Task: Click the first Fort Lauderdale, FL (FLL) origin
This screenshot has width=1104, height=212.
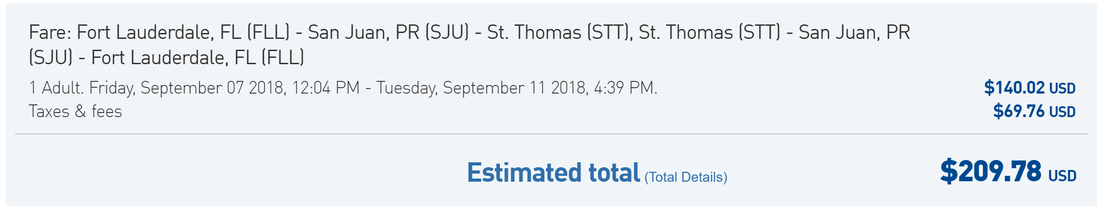Action: [183, 33]
